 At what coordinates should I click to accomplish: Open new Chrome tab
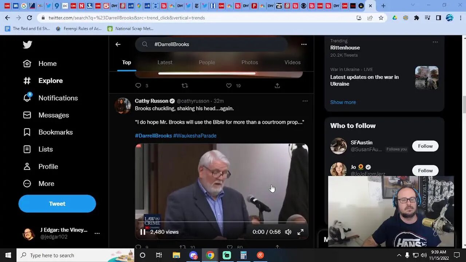tap(383, 6)
